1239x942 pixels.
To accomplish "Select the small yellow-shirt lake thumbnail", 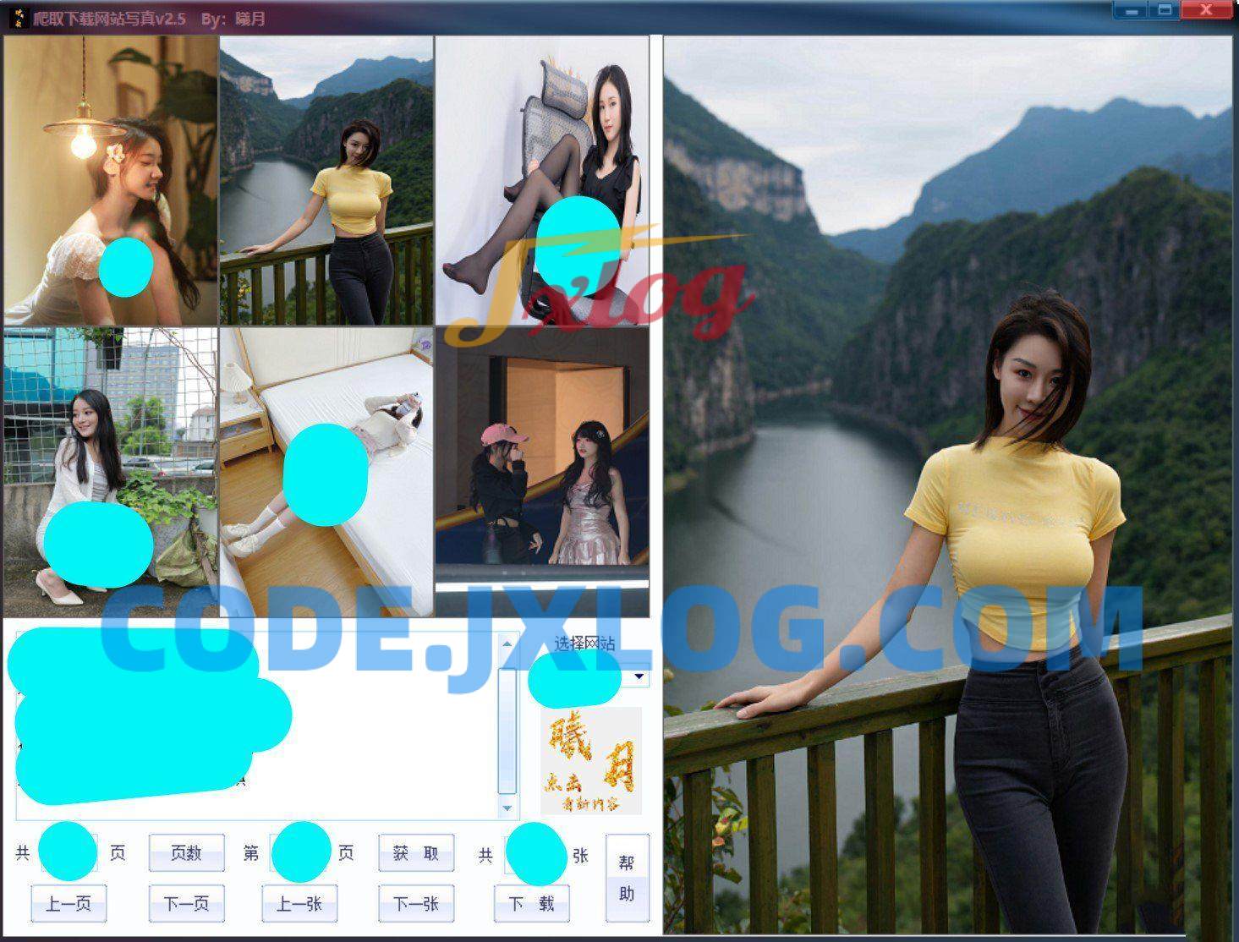I will click(326, 180).
